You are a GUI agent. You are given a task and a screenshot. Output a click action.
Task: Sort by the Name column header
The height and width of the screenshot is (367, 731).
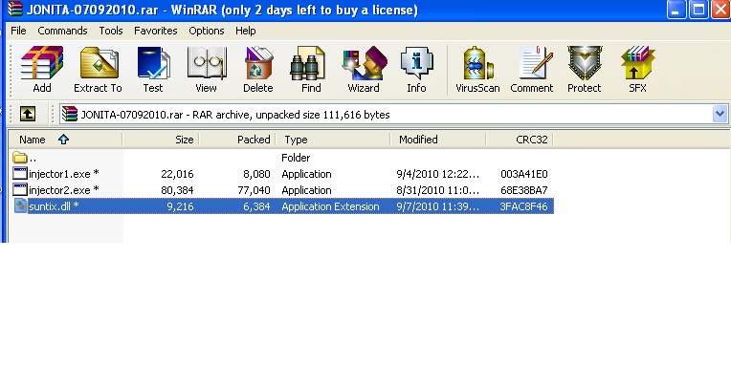tap(65, 140)
